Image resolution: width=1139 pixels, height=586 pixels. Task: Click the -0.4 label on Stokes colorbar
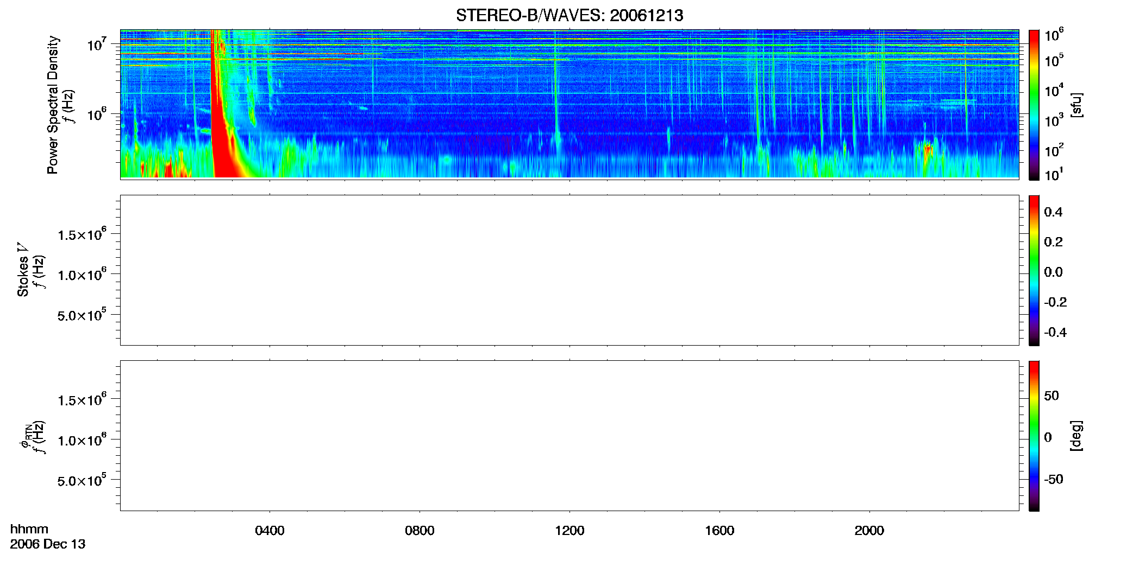tap(1055, 333)
